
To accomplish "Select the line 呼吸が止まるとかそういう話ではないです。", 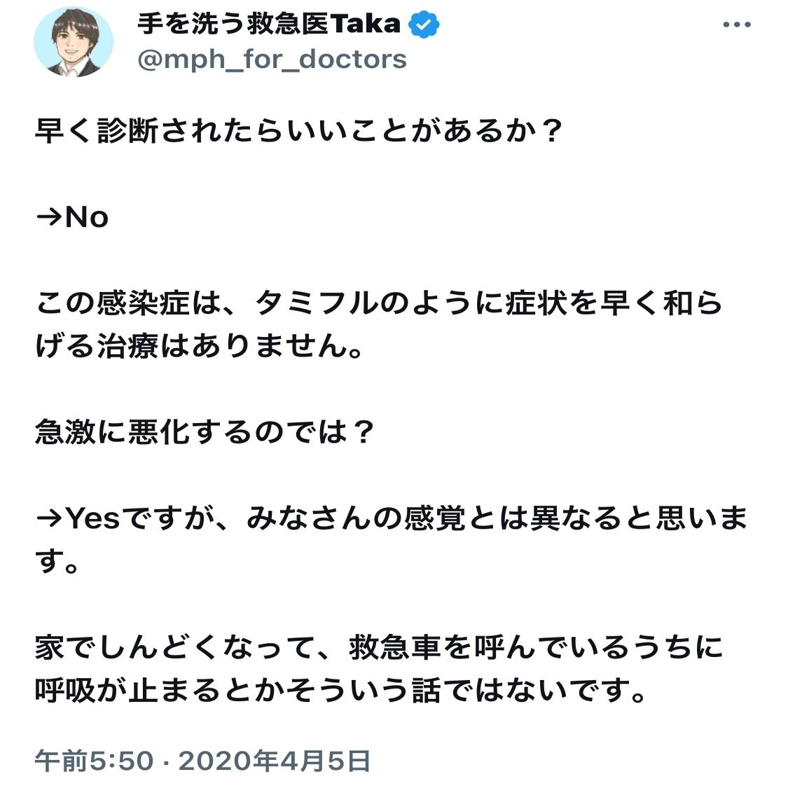I will point(340,690).
